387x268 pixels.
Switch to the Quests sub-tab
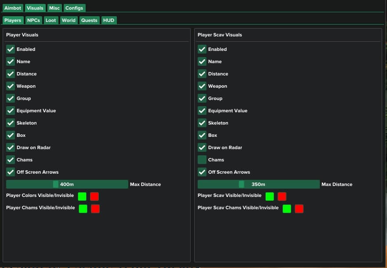tap(89, 20)
